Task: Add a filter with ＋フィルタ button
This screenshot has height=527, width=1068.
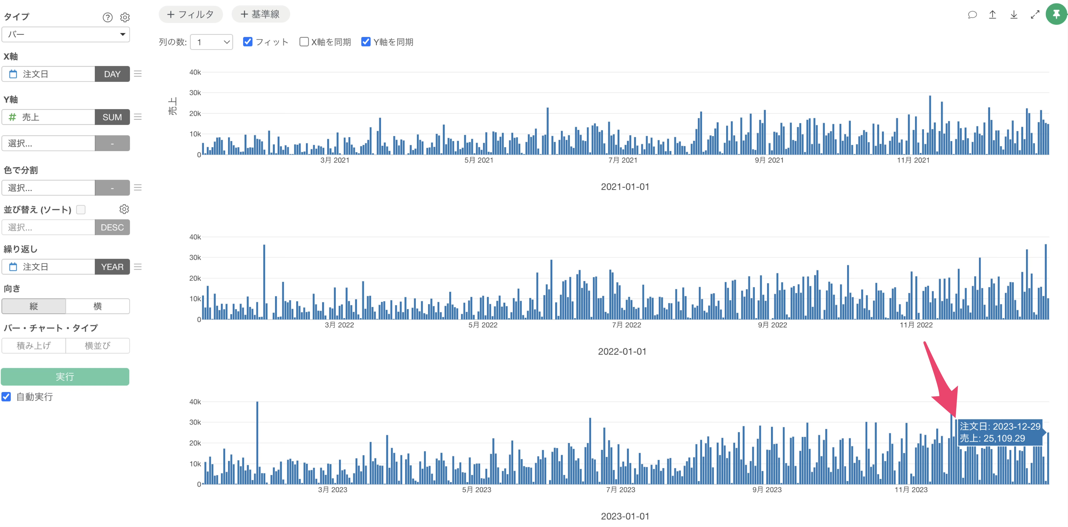Action: (x=191, y=14)
